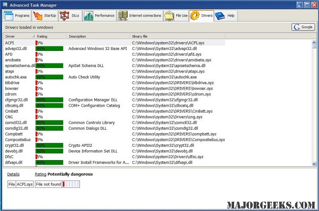The height and width of the screenshot is (211, 319).
Task: Click the Common Controls Library description
Action: click(92, 122)
